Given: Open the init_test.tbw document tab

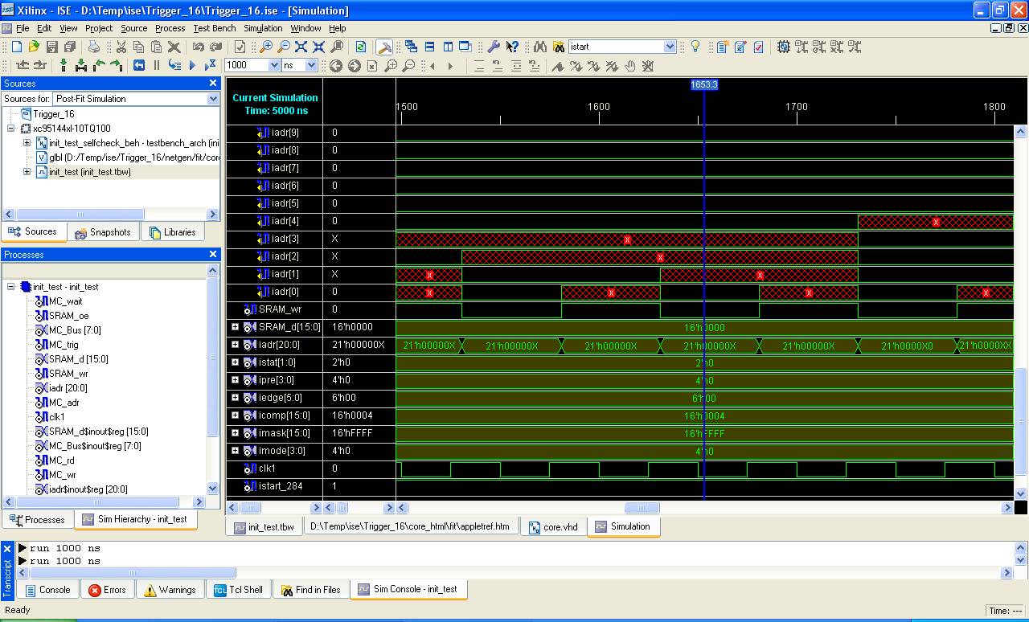Looking at the screenshot, I should [264, 527].
